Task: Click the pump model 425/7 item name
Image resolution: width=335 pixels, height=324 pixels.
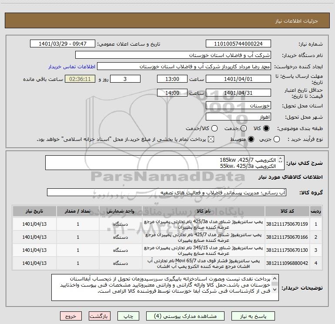Action: 204,237
